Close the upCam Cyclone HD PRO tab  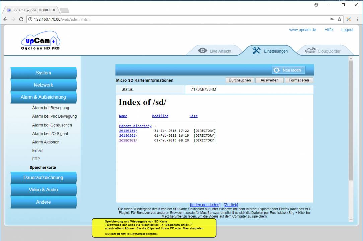coord(54,10)
